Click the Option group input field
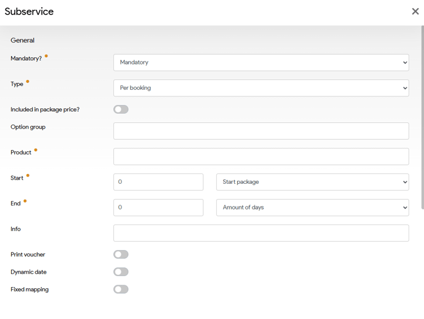Image resolution: width=424 pixels, height=319 pixels. tap(261, 131)
